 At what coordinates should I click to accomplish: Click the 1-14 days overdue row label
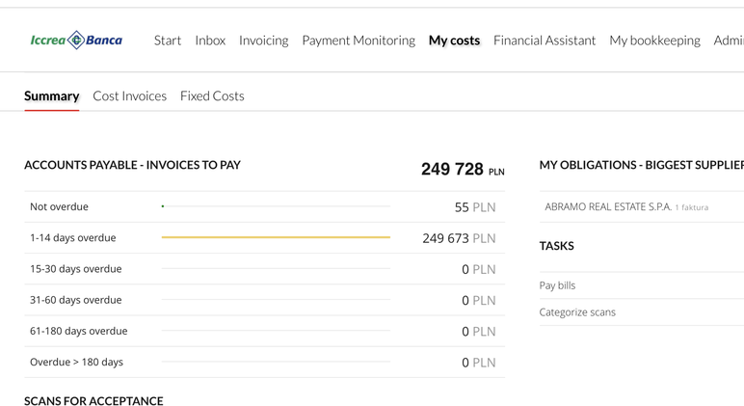pos(72,237)
